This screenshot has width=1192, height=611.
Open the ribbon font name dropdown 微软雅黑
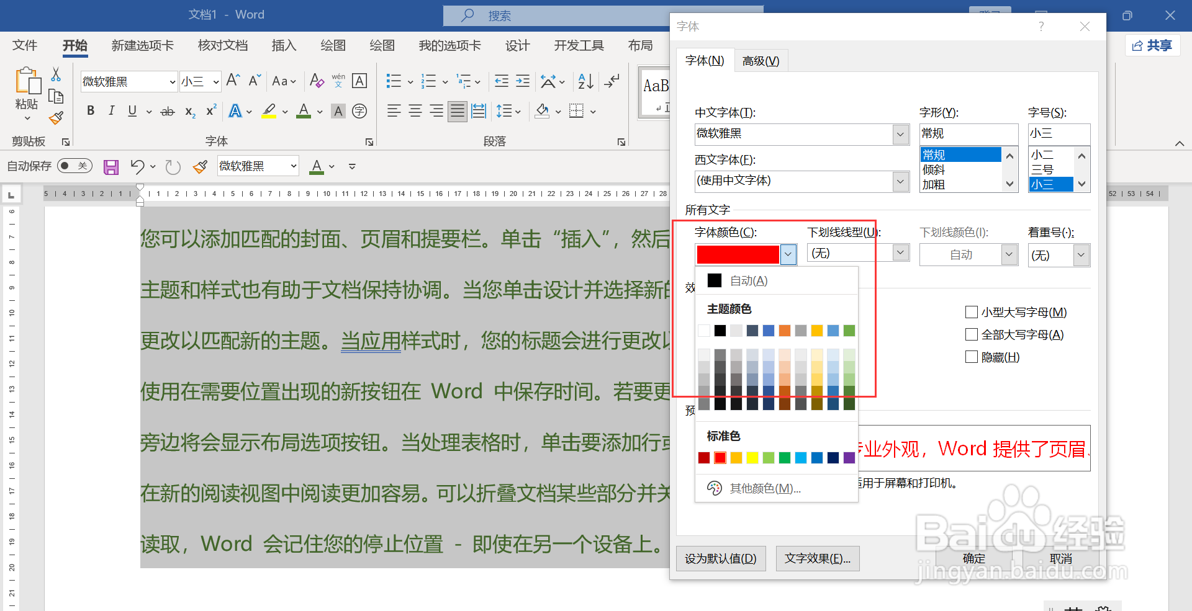173,81
